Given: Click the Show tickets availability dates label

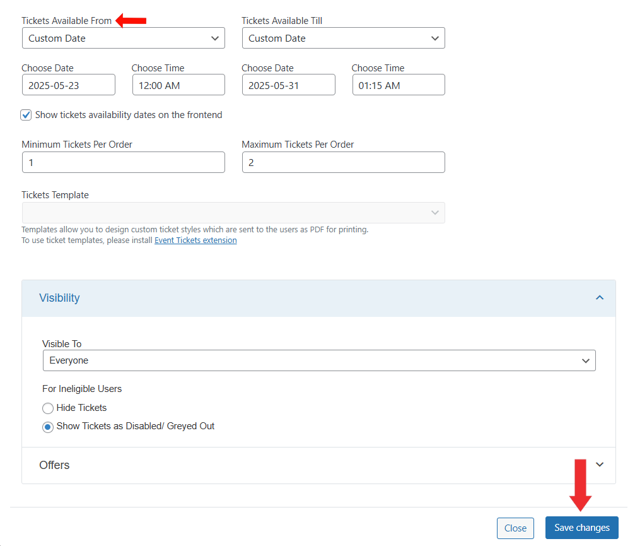Looking at the screenshot, I should [129, 115].
